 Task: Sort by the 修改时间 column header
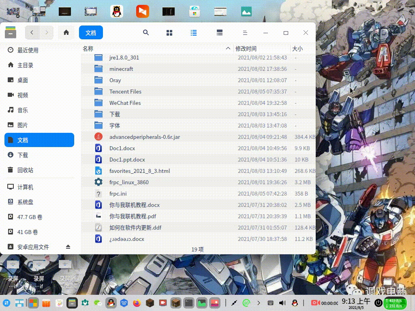coord(246,49)
